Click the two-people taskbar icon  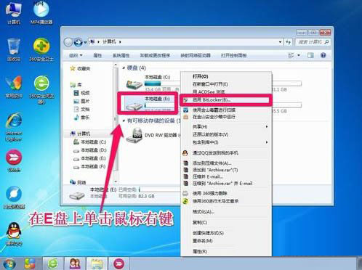pyautogui.click(x=75, y=263)
